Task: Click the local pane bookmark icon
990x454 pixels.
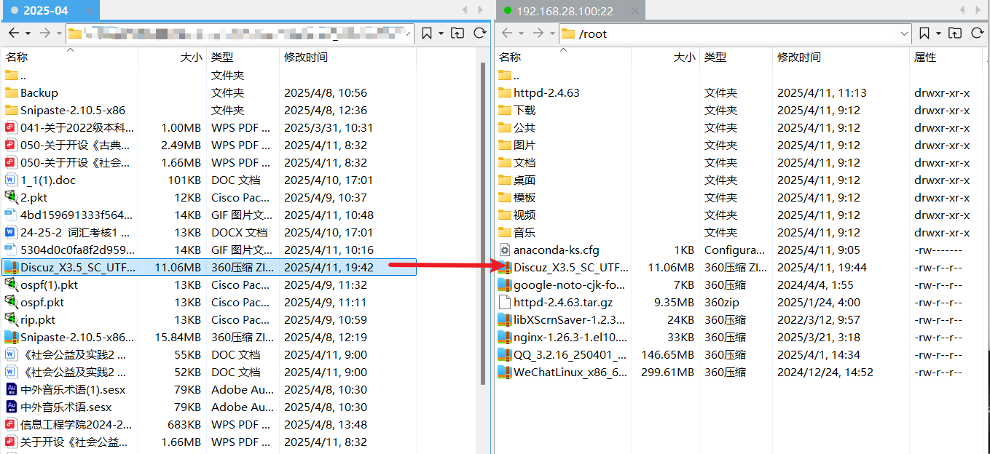Action: [427, 33]
